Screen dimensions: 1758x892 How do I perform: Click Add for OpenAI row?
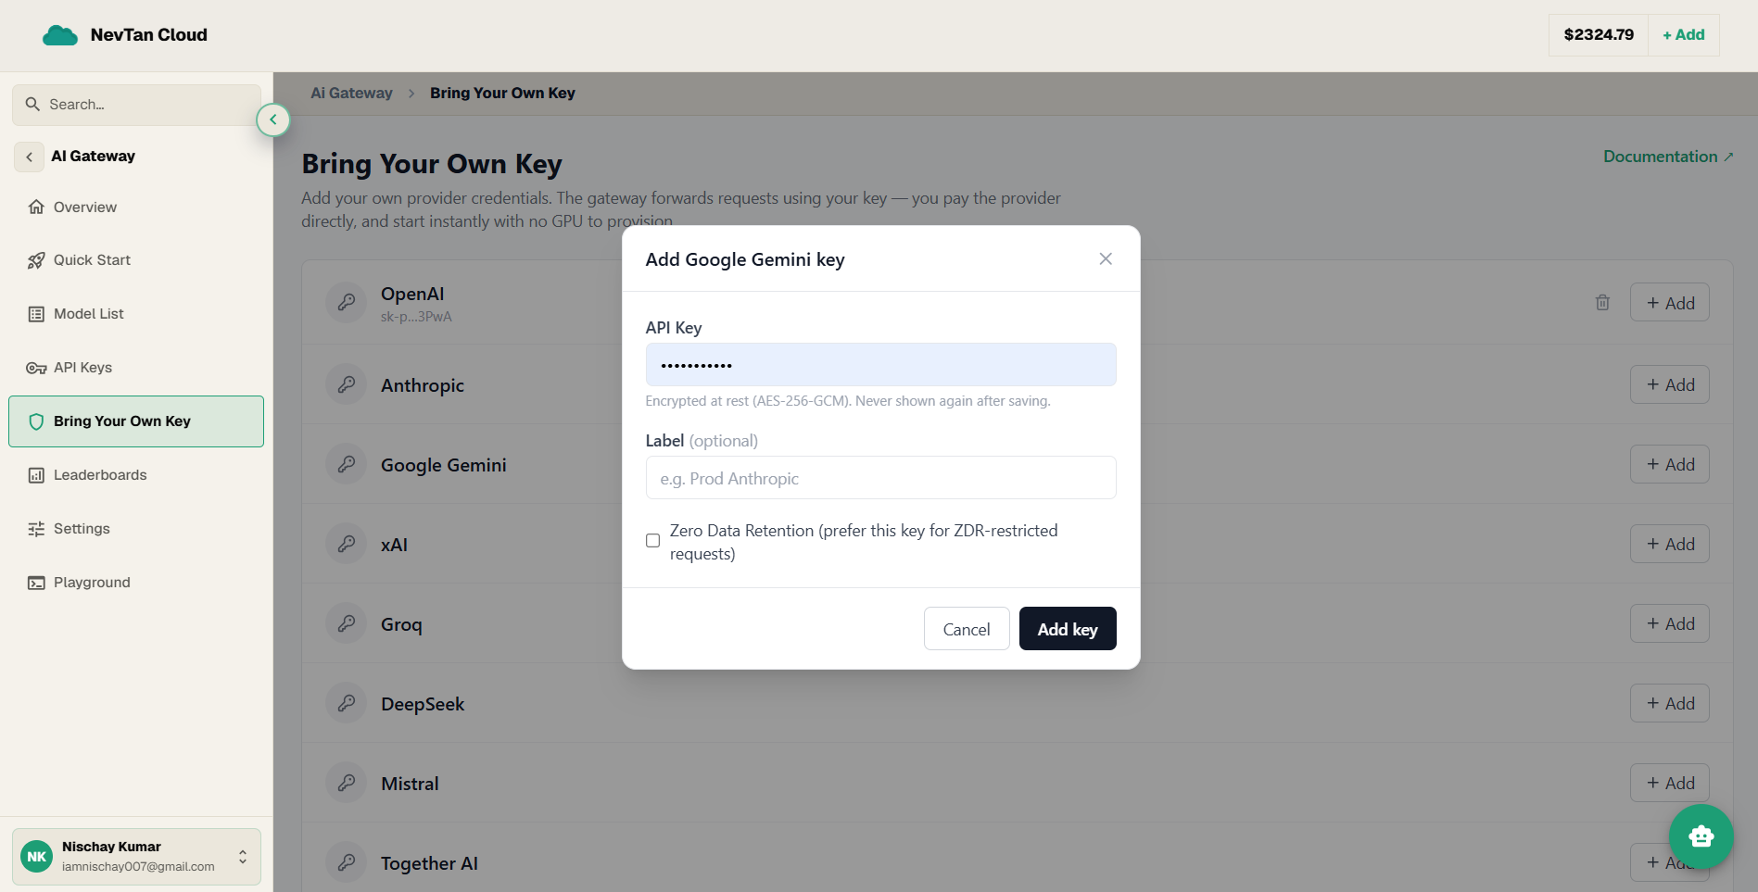[x=1670, y=303]
